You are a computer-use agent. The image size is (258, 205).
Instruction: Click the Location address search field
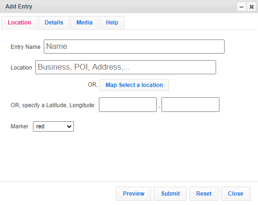[126, 67]
